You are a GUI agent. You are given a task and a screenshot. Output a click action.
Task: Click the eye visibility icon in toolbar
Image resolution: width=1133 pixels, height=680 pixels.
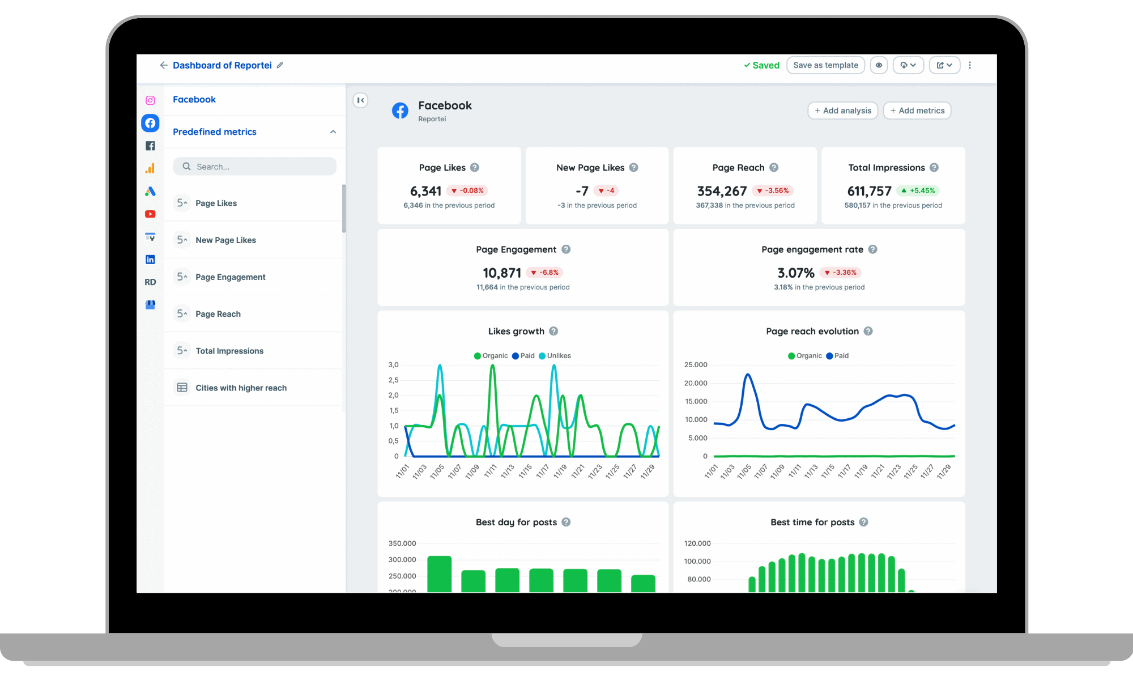878,65
